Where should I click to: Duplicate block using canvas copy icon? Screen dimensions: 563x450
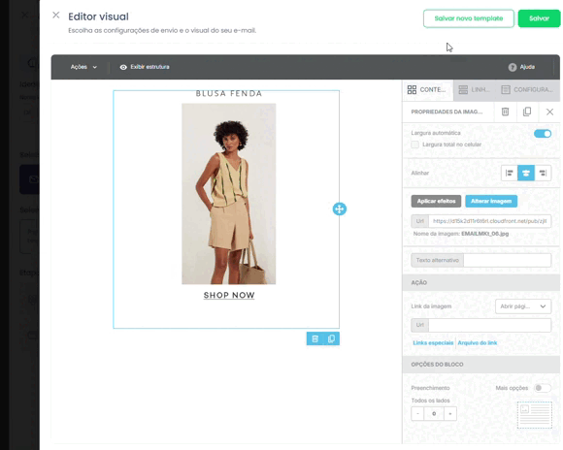click(331, 338)
